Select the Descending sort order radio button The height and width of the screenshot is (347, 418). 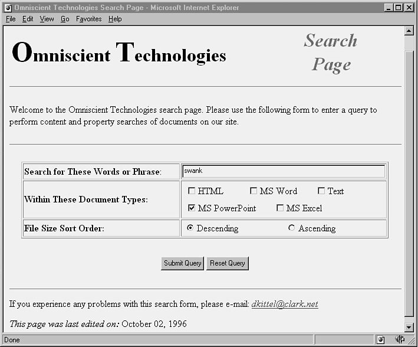[x=190, y=228]
